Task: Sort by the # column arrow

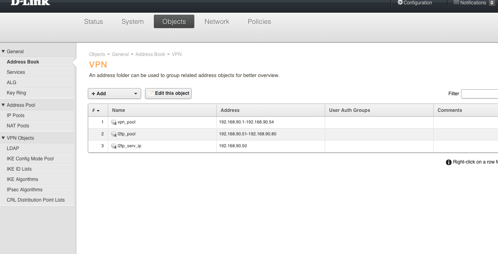Action: click(98, 110)
